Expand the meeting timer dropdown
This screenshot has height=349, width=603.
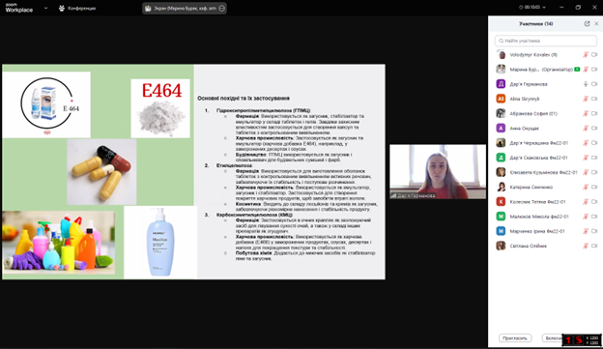coord(532,8)
